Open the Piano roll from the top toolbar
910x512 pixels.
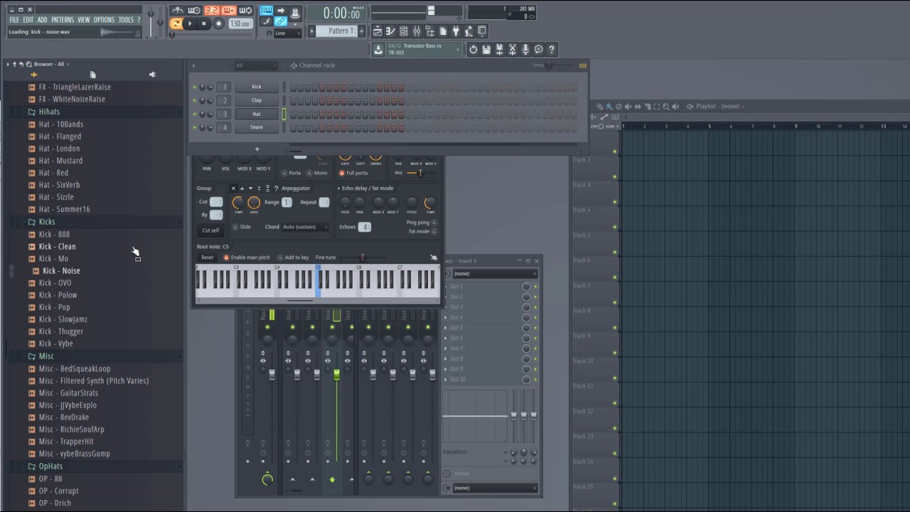[x=390, y=31]
